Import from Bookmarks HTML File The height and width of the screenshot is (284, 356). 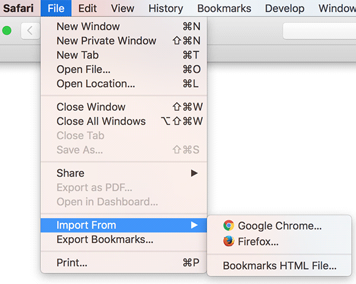[279, 266]
